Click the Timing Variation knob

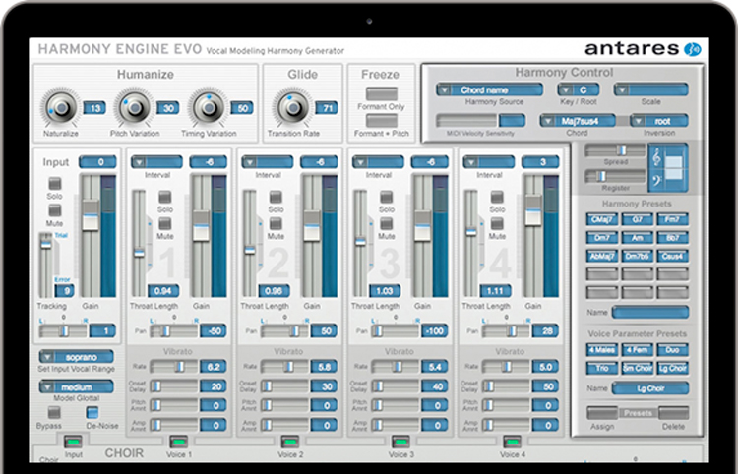(208, 108)
